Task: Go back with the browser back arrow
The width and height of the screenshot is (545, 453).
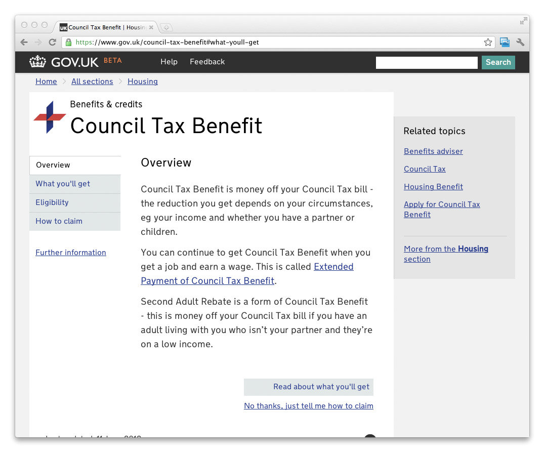Action: coord(24,43)
